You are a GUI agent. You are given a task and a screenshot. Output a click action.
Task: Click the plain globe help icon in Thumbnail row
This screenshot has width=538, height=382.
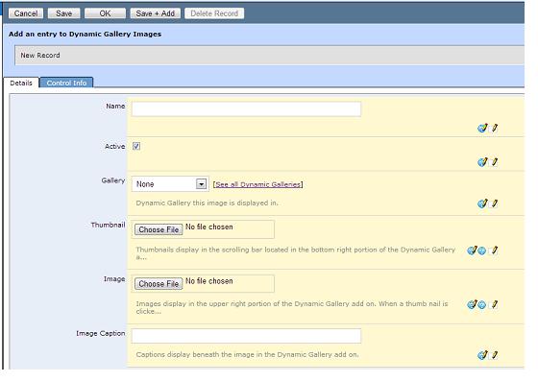(x=482, y=251)
